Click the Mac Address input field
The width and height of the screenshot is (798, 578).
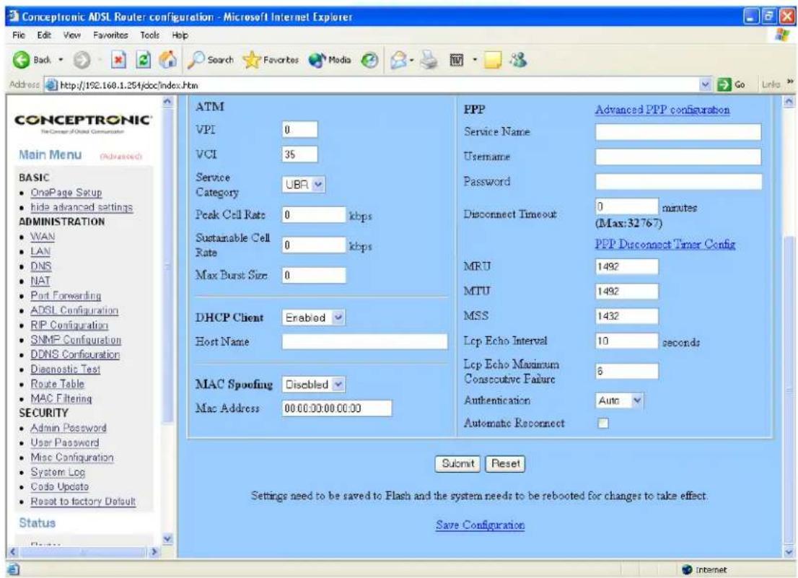pos(337,408)
